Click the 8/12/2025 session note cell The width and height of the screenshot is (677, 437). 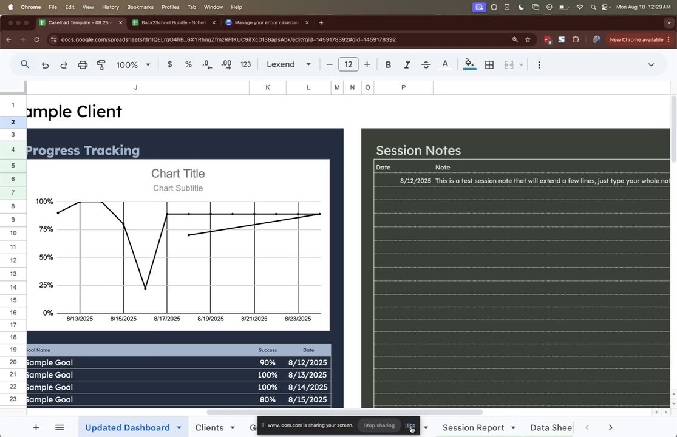click(x=403, y=181)
